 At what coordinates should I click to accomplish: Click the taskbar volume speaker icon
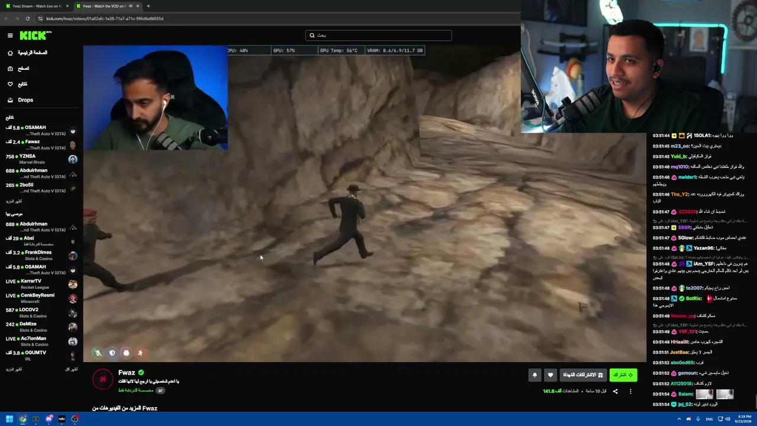[x=728, y=419]
